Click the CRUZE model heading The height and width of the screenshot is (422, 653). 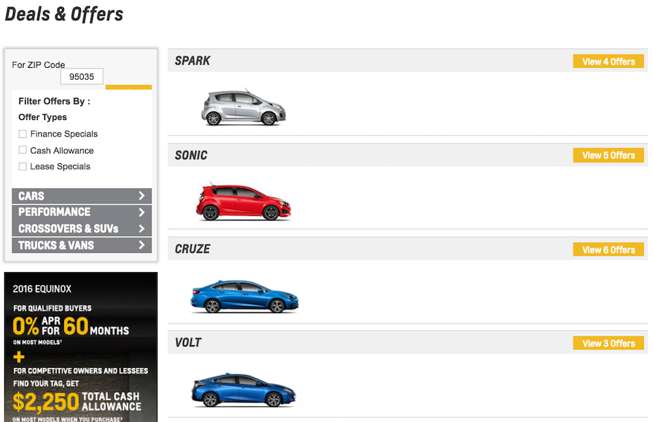(193, 249)
